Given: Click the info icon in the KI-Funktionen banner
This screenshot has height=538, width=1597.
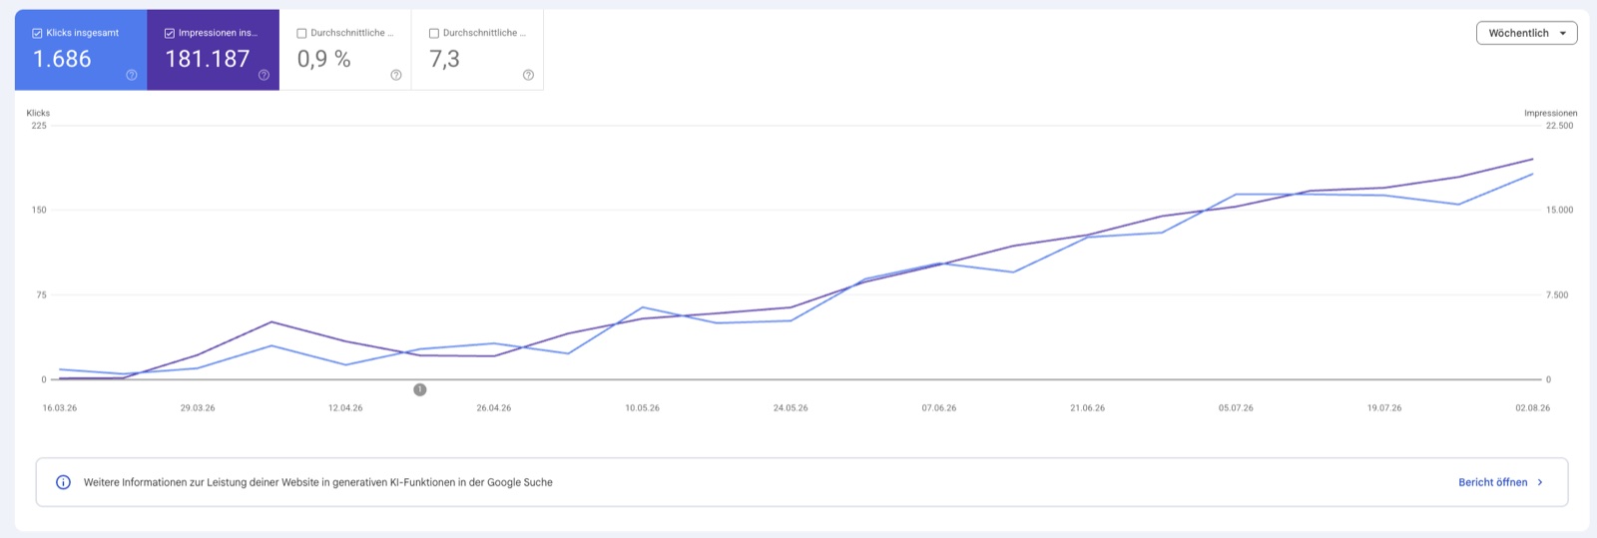Looking at the screenshot, I should point(63,482).
